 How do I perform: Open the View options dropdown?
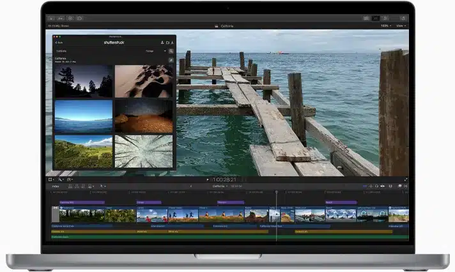point(401,26)
